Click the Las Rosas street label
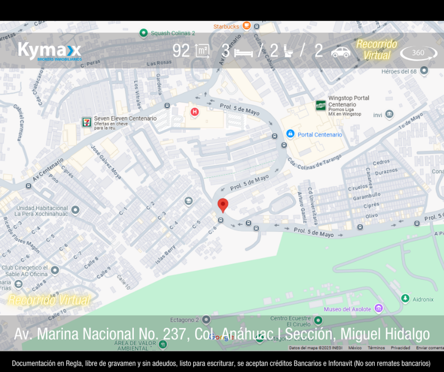 (159, 63)
